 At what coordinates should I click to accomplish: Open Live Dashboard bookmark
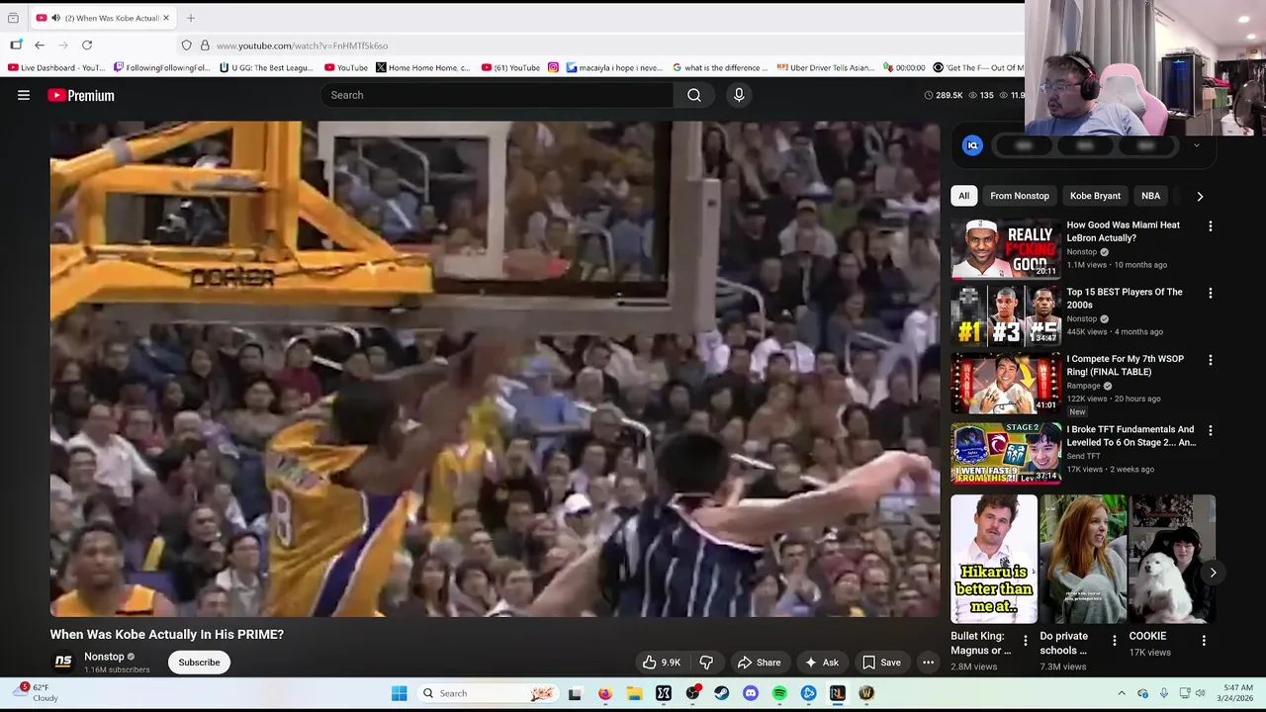pos(56,67)
